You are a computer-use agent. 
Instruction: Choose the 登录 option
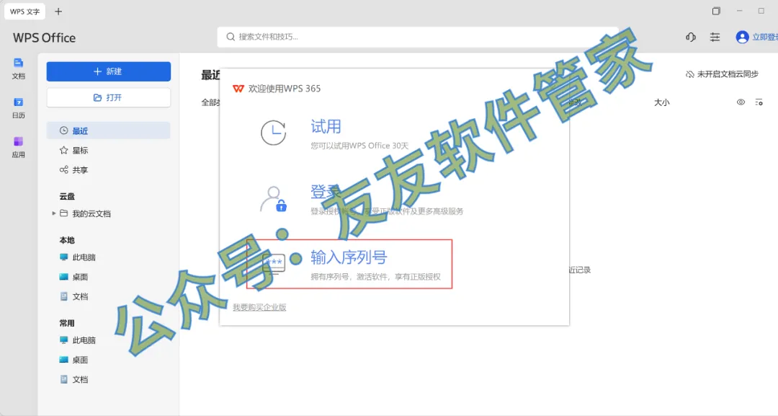pyautogui.click(x=326, y=192)
